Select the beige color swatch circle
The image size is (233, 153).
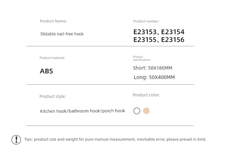146,111
